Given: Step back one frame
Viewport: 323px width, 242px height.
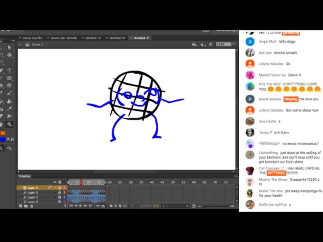Looking at the screenshot, I should click(76, 206).
